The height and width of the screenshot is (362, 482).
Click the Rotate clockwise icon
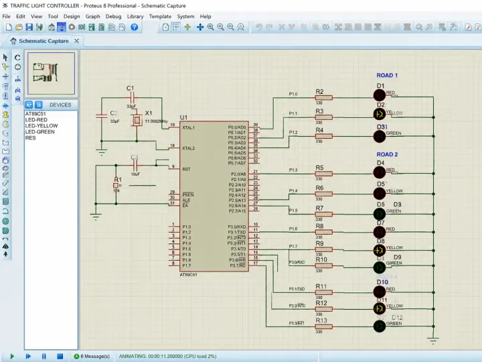coord(17,57)
